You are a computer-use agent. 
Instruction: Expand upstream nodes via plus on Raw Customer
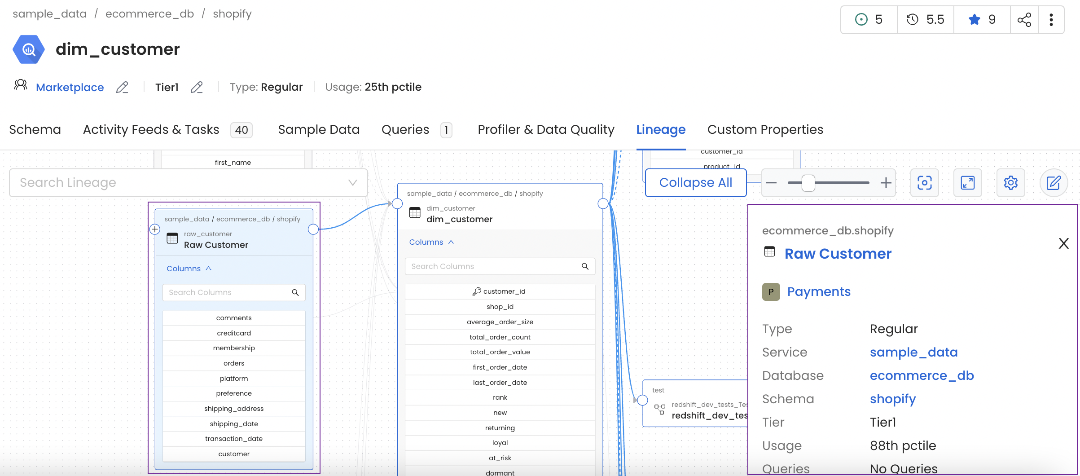154,229
